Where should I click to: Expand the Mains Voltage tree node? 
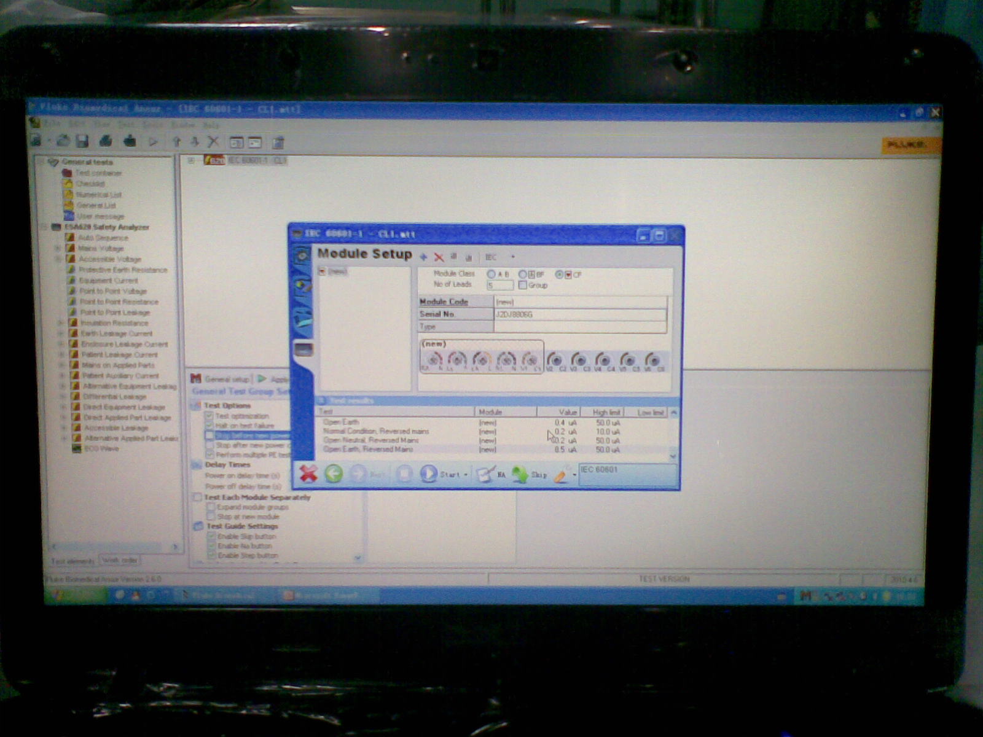(58, 249)
